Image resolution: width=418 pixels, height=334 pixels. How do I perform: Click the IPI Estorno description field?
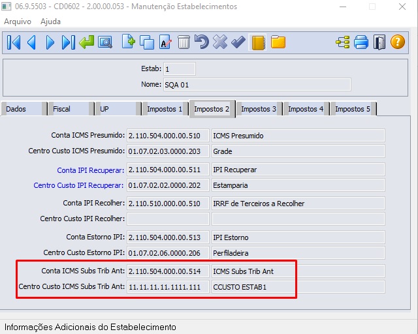(x=298, y=237)
